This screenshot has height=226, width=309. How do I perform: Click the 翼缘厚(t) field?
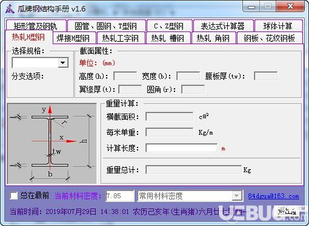[130, 89]
